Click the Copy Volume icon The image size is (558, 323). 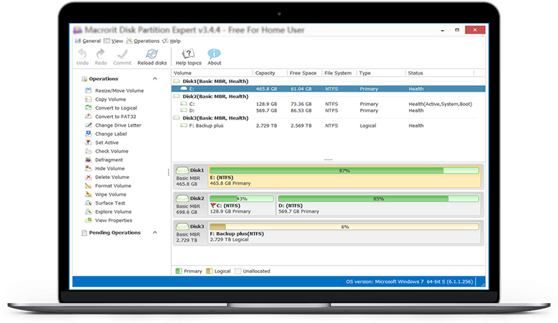[88, 99]
